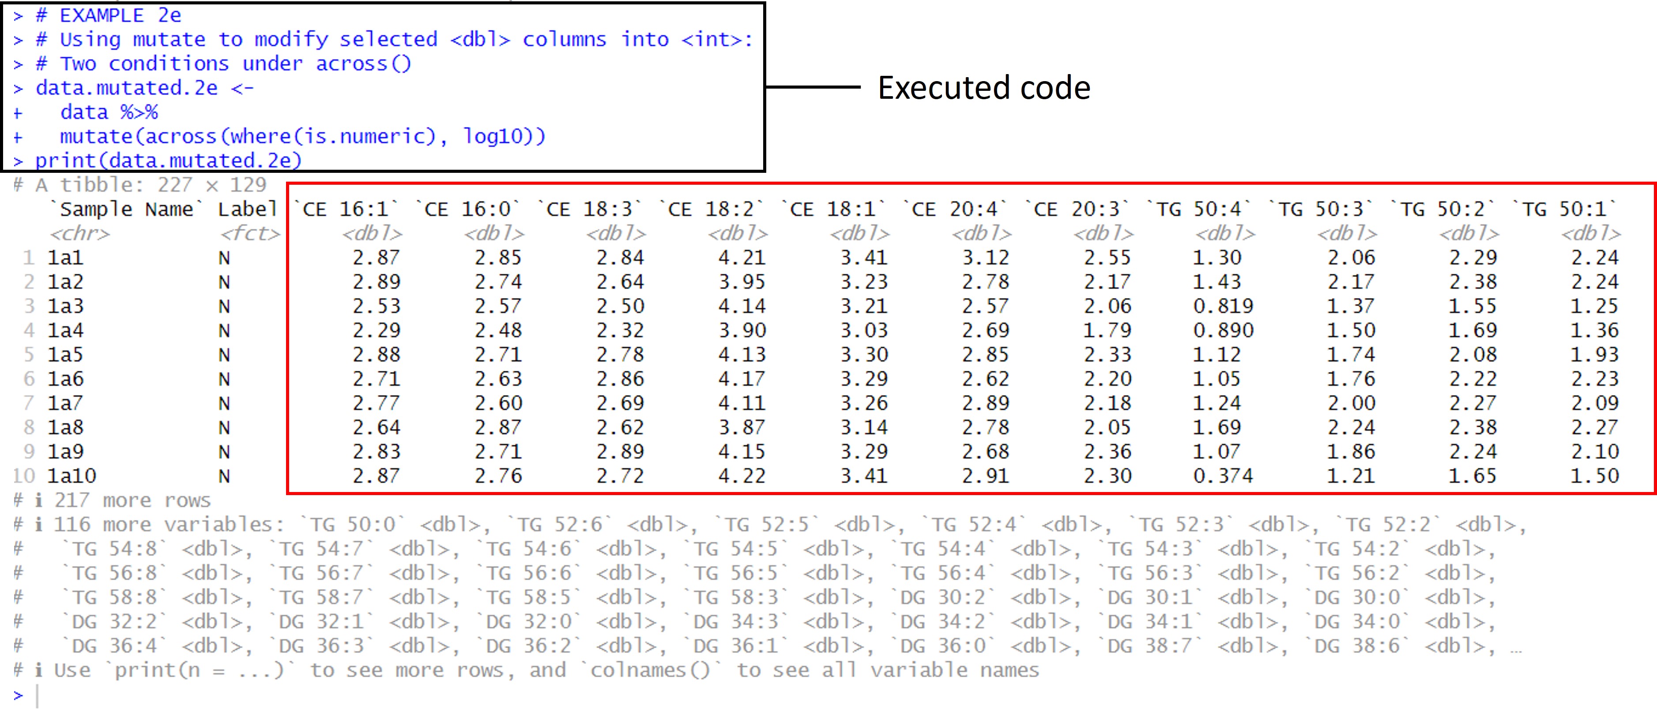Click value 1.79 in CE 20:3 column
1657x712 pixels.
(x=1107, y=330)
